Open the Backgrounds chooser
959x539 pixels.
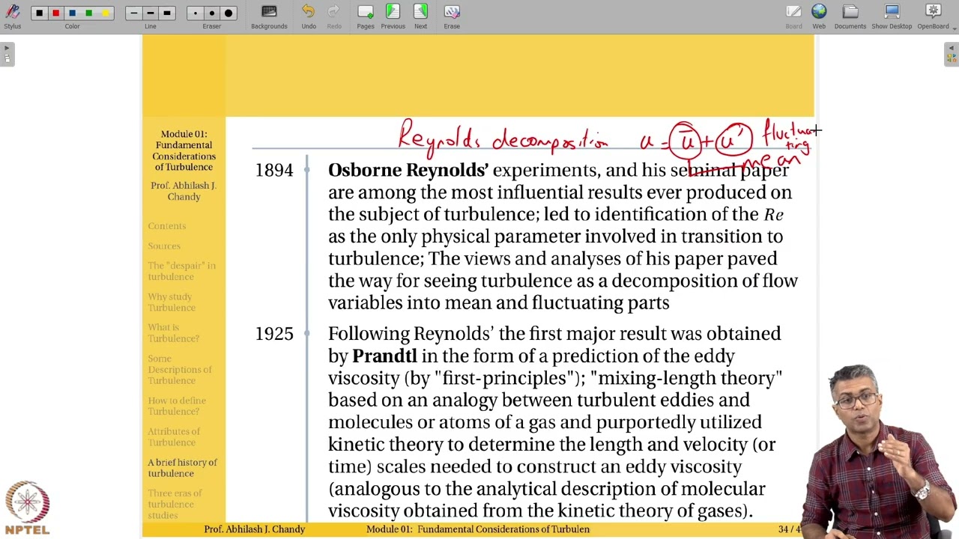[x=269, y=16]
